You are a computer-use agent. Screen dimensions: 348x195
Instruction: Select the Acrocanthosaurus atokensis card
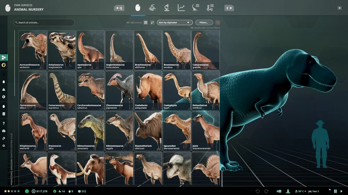(x=33, y=50)
